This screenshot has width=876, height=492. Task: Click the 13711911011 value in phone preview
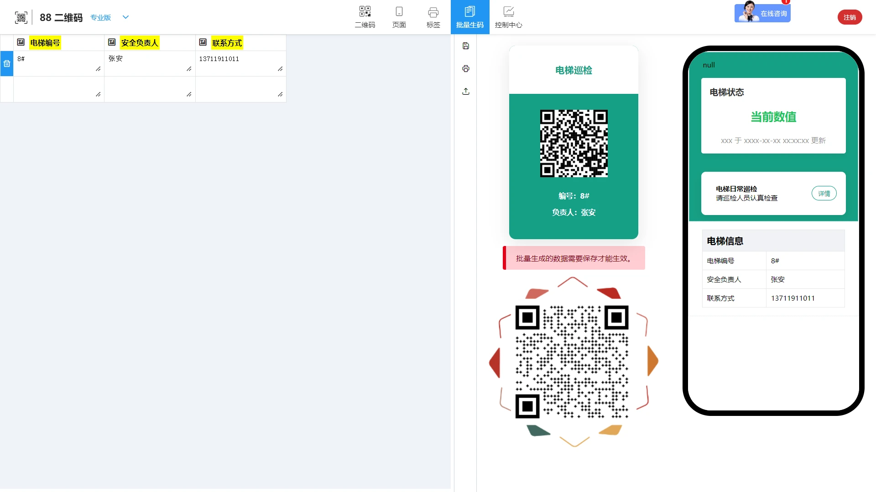click(793, 298)
